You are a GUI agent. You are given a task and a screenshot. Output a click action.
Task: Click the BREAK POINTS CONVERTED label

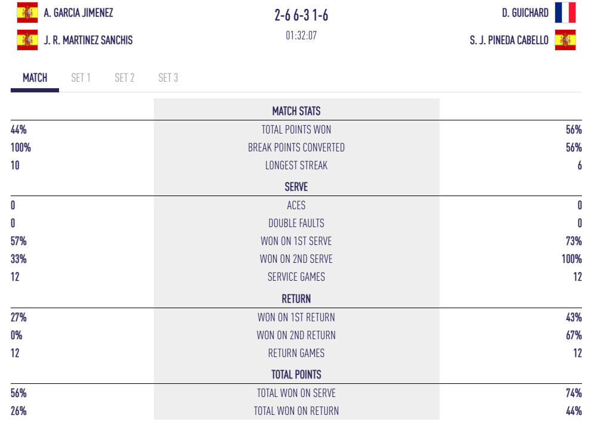click(x=296, y=147)
